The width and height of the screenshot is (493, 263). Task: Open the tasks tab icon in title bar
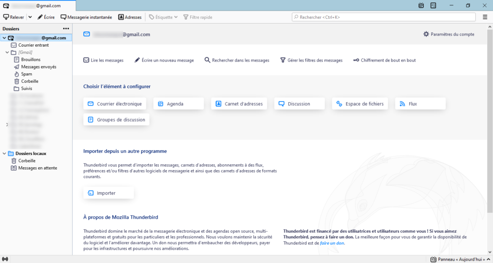[433, 5]
